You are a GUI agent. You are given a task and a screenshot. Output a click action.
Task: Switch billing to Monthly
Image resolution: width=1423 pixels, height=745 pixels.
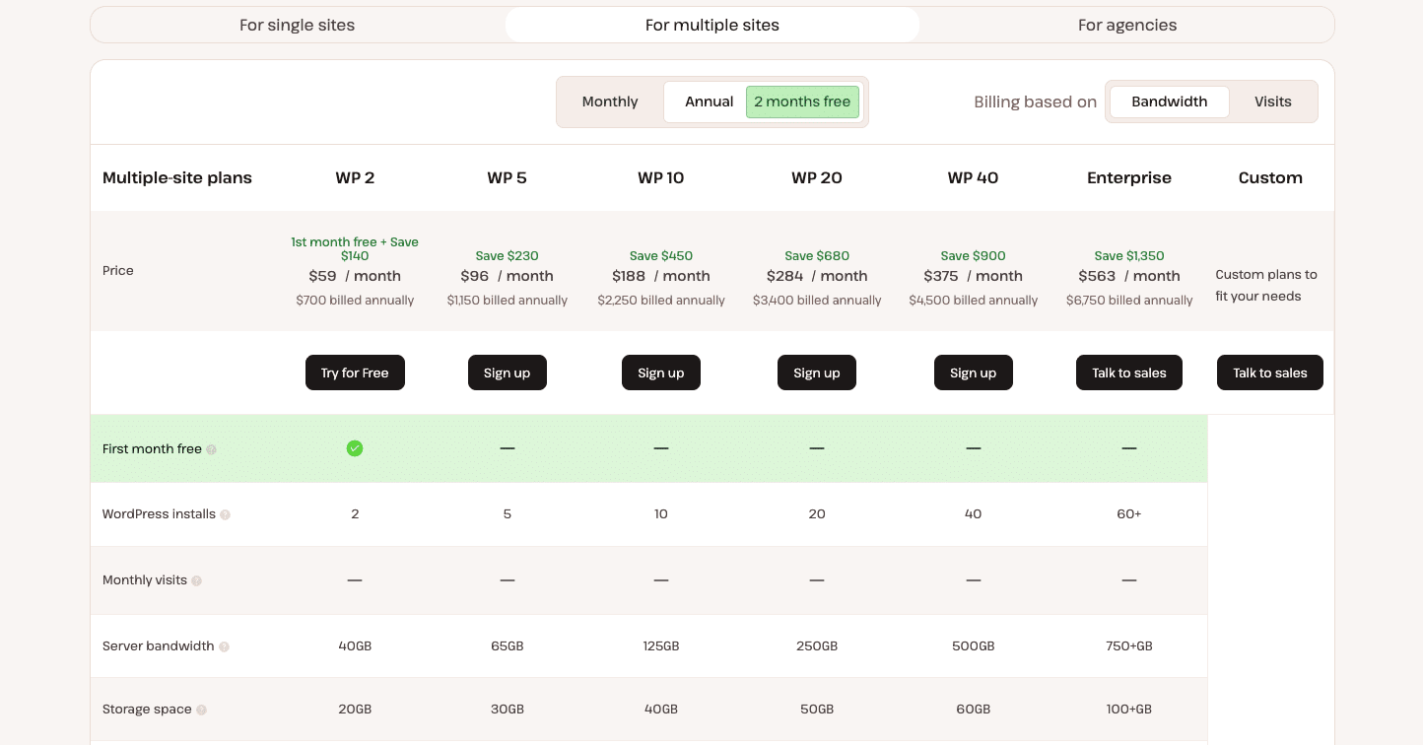(x=610, y=102)
